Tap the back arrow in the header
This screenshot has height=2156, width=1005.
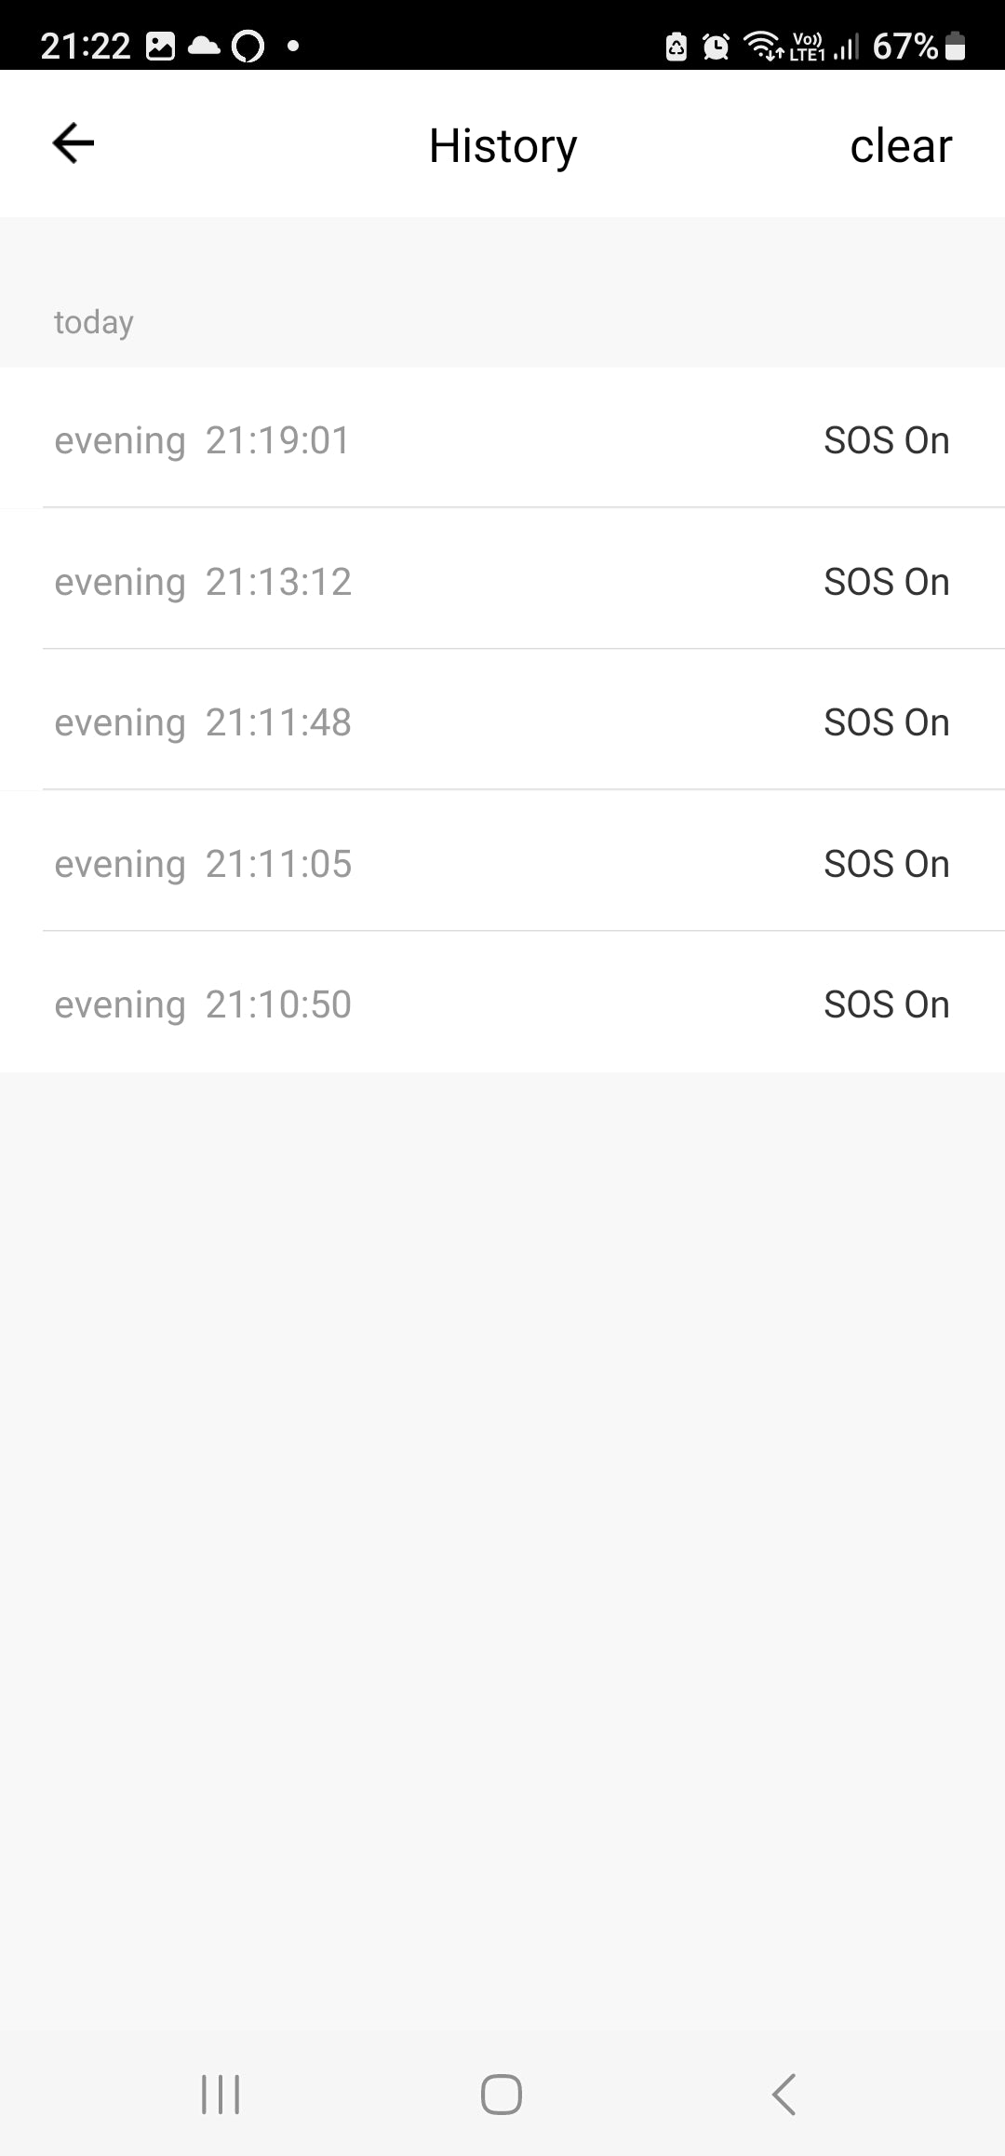[74, 144]
